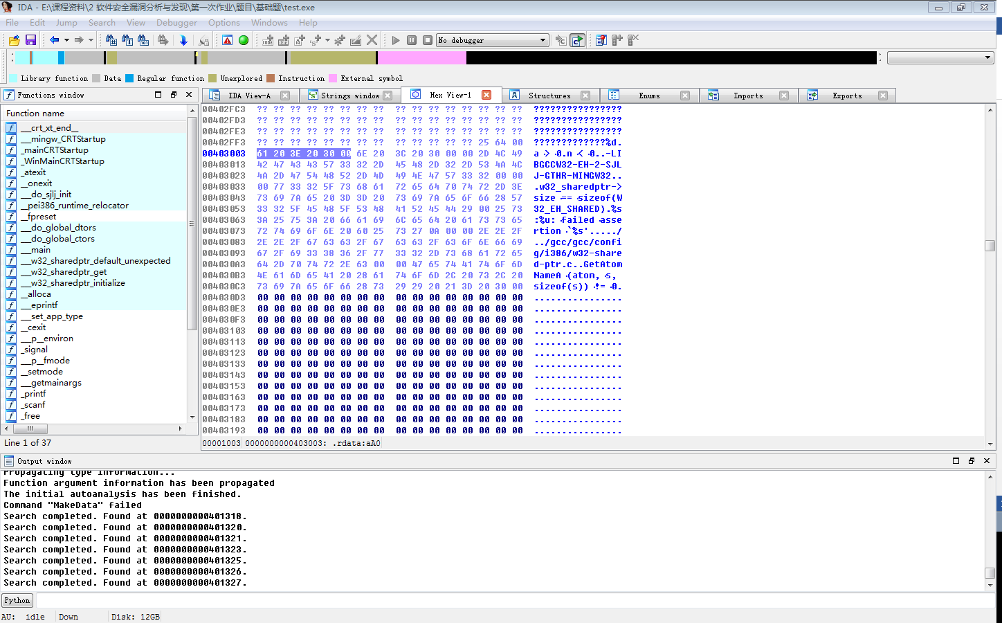Click the first binoculars search icon
Viewport: 1002px width, 623px height.
pyautogui.click(x=111, y=40)
